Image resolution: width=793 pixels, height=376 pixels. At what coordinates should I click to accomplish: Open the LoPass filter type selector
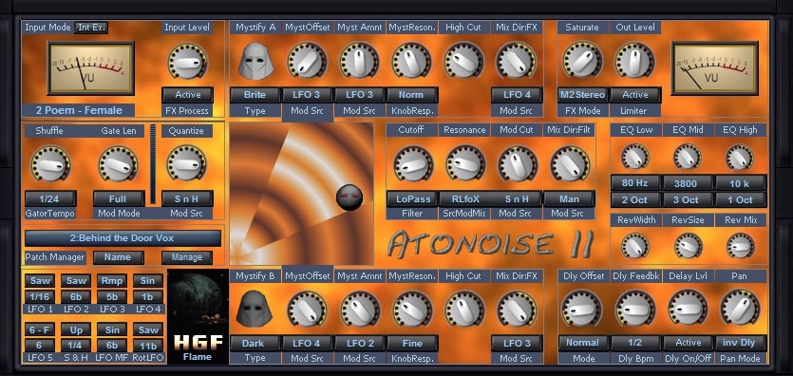click(413, 198)
